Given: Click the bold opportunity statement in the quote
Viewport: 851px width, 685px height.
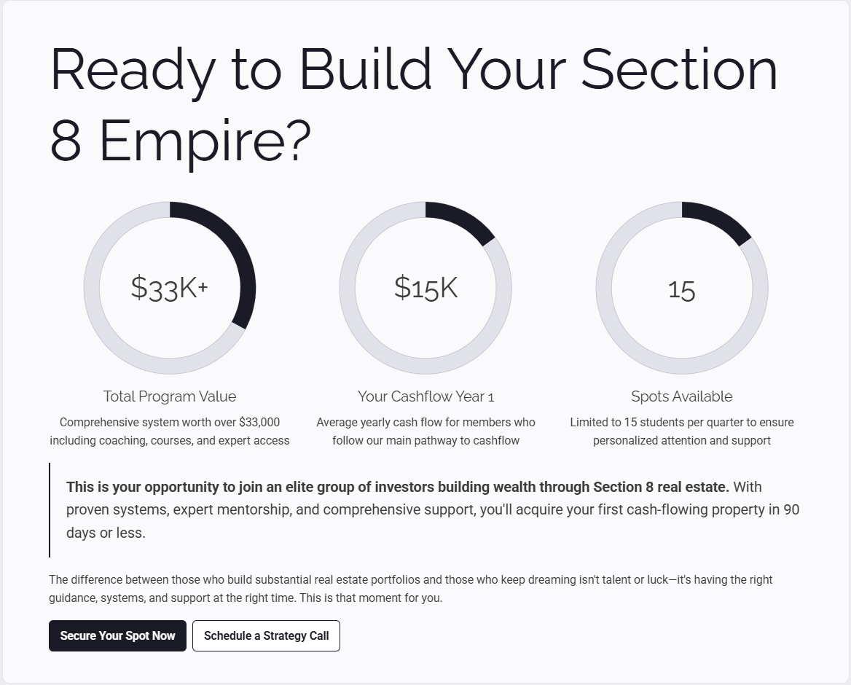Looking at the screenshot, I should coord(397,487).
